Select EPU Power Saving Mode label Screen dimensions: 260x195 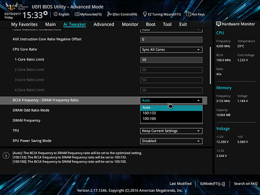(x=32, y=141)
